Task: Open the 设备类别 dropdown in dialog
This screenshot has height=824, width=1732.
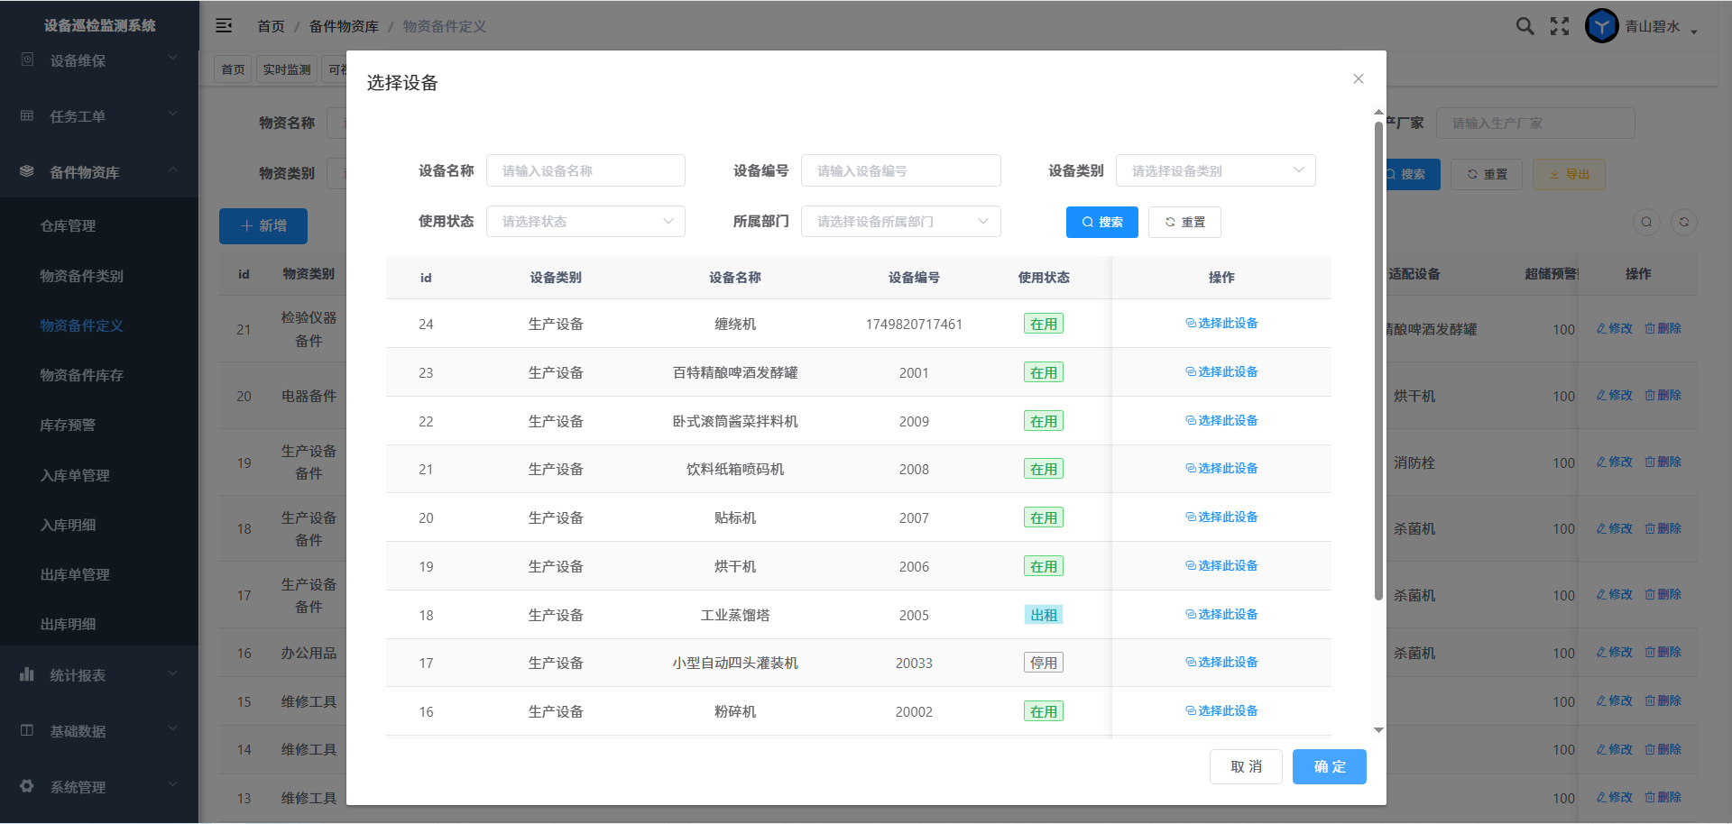Action: [1215, 170]
